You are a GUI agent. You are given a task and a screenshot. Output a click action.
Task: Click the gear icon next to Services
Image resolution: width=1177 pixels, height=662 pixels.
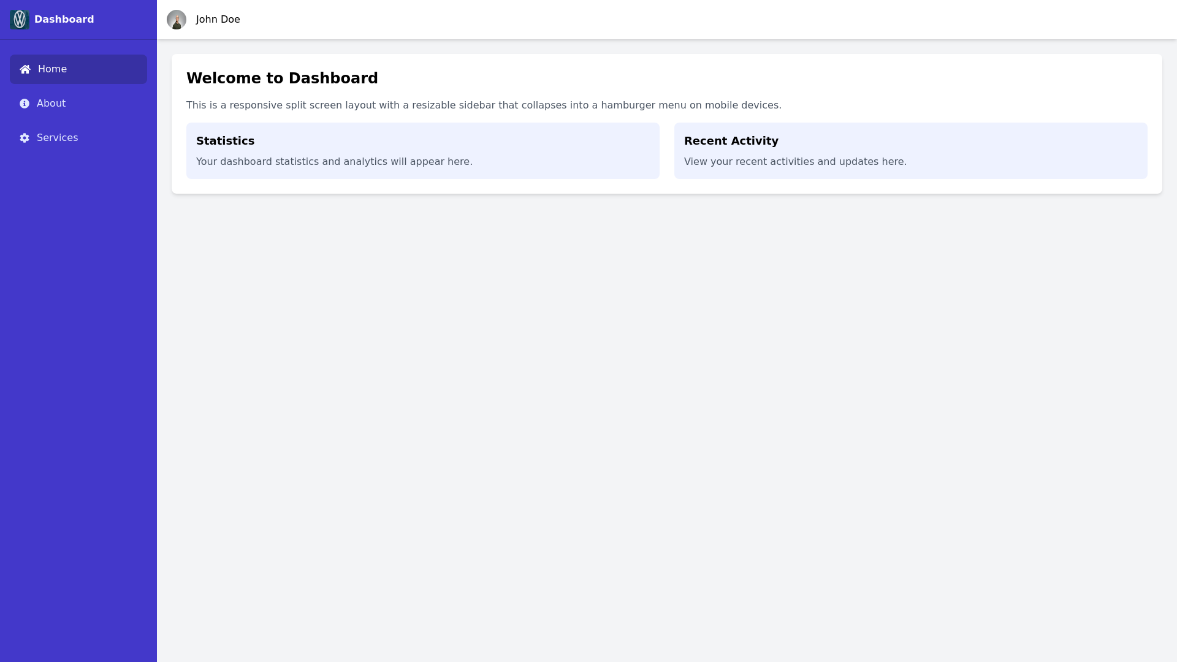click(x=25, y=138)
